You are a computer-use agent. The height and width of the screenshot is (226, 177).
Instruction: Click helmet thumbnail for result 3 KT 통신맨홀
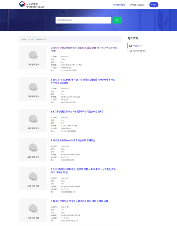coord(33,121)
